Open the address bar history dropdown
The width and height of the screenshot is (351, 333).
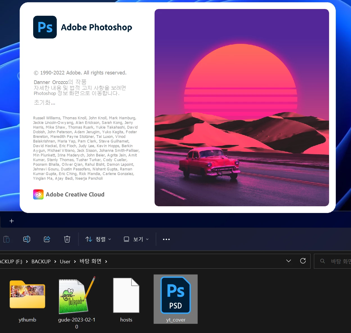point(289,261)
